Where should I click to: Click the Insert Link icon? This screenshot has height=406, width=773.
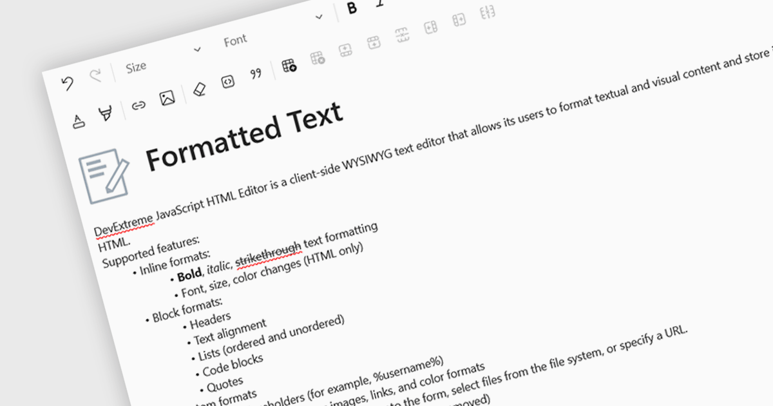pyautogui.click(x=138, y=106)
